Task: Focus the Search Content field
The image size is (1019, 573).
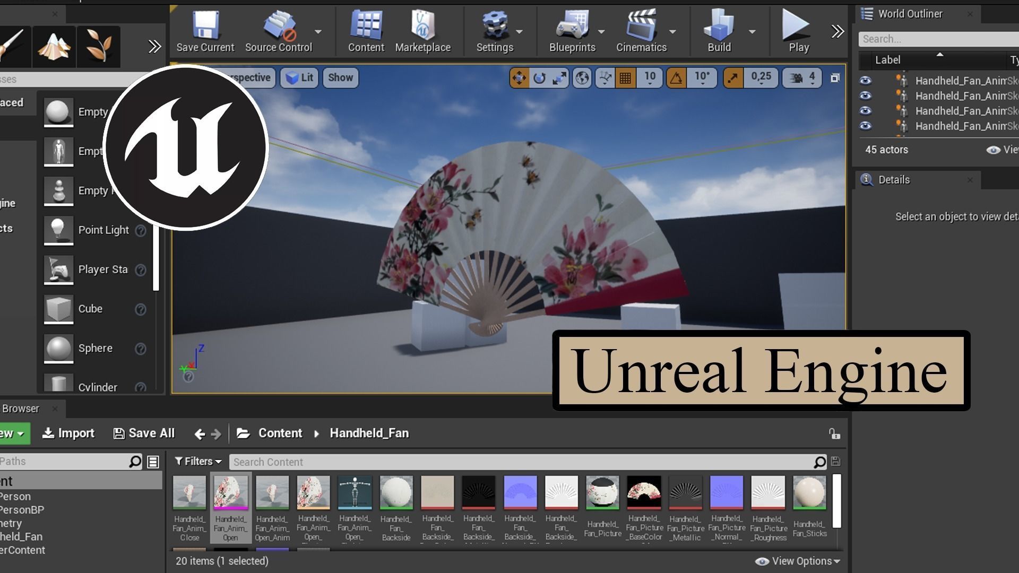Action: (x=523, y=462)
